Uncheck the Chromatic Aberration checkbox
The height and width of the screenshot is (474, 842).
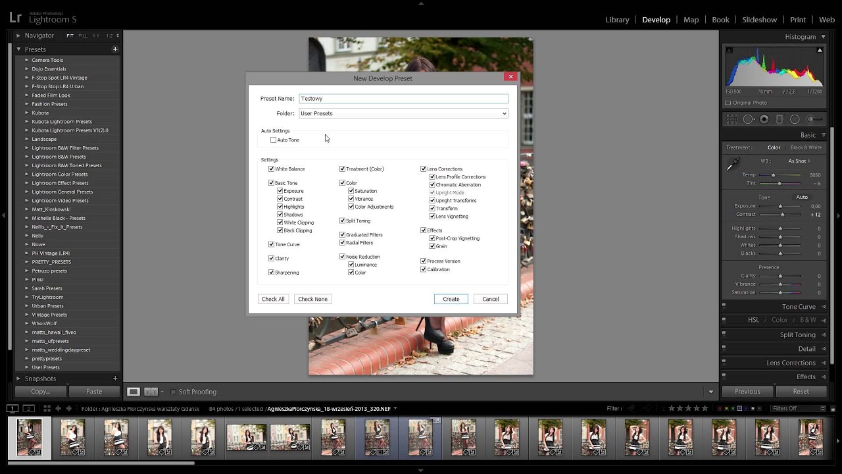tap(432, 185)
